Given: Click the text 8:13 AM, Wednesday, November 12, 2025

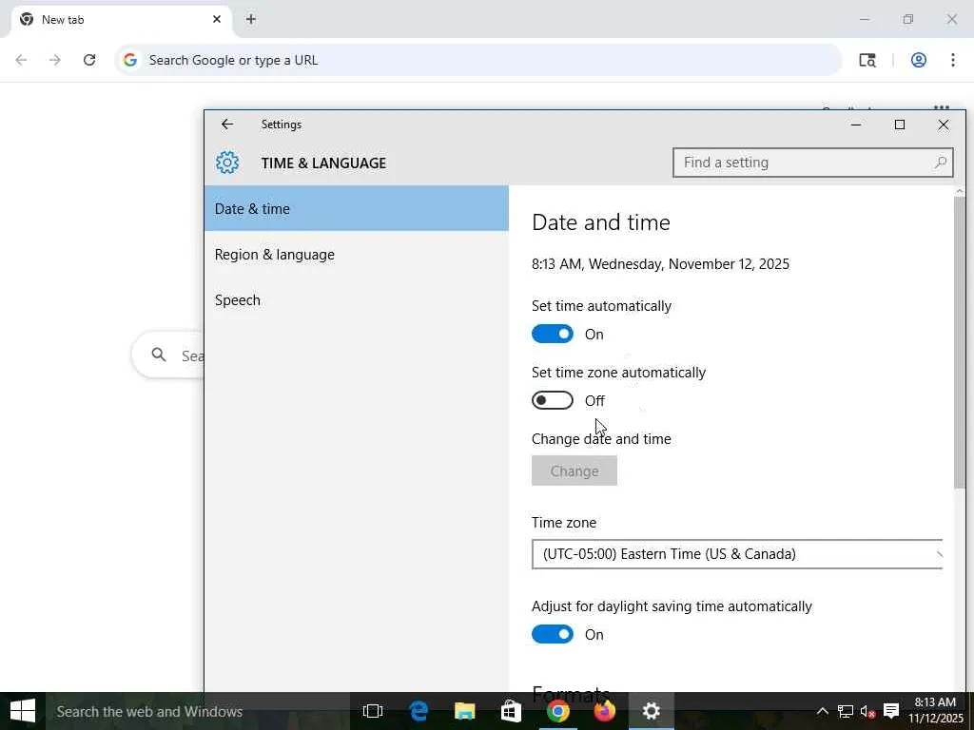Looking at the screenshot, I should coord(660,264).
